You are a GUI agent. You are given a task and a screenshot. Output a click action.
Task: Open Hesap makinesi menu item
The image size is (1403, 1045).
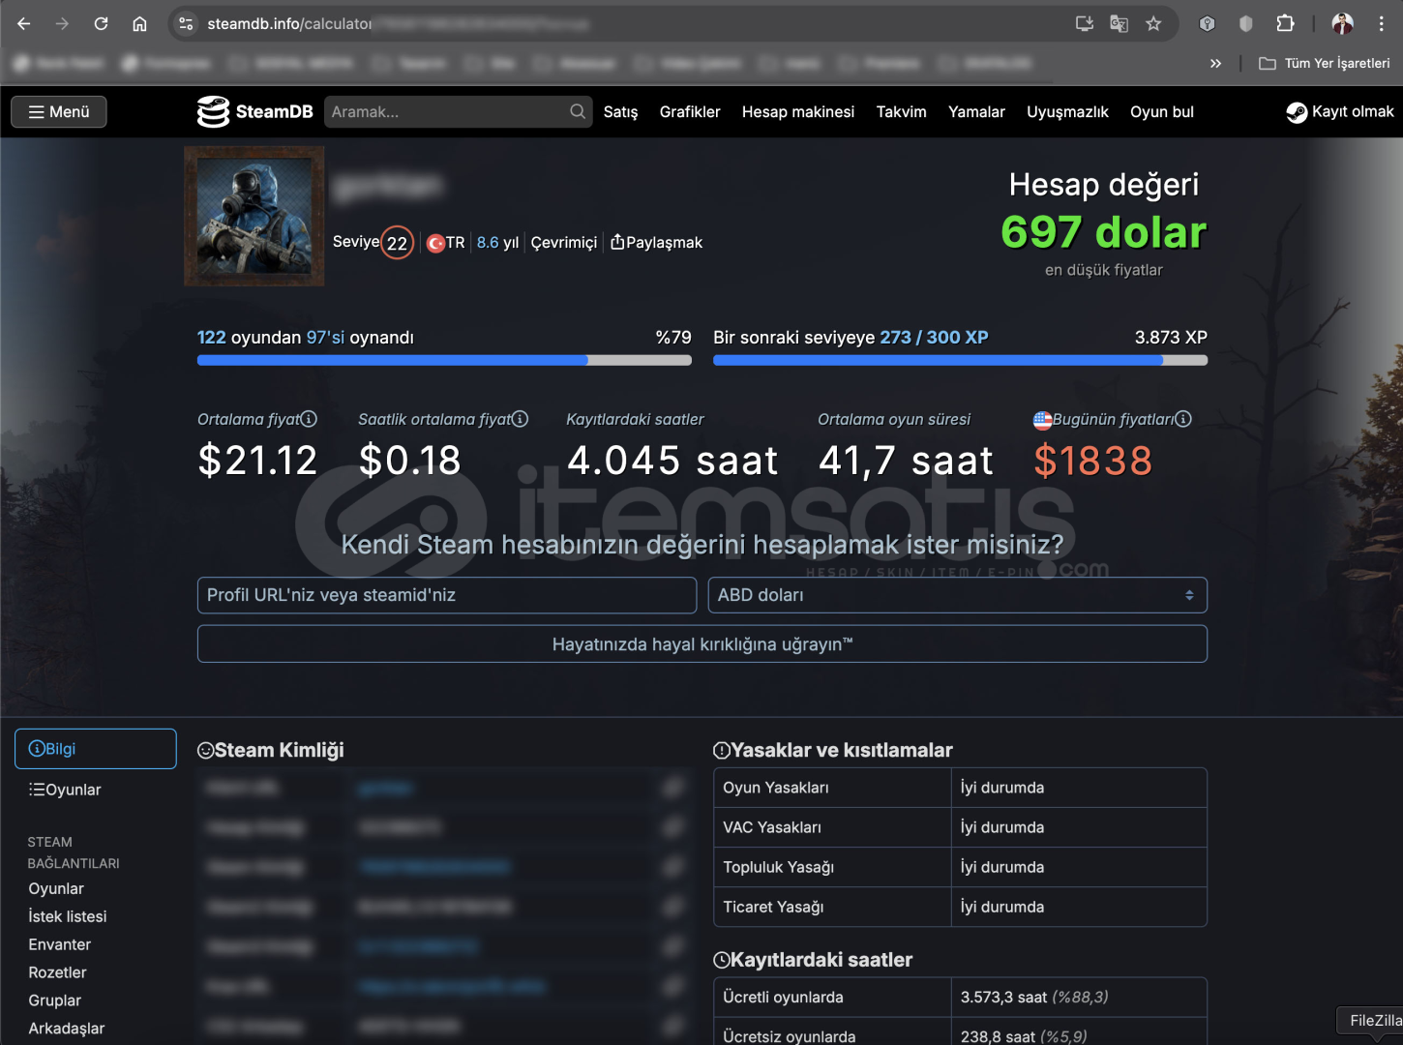tap(798, 112)
